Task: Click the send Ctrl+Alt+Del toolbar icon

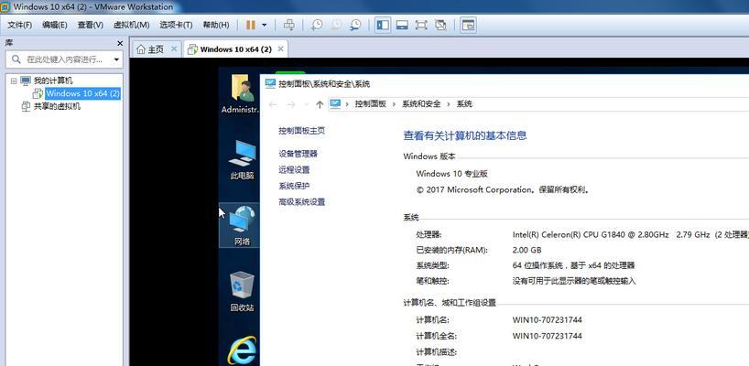Action: (289, 25)
